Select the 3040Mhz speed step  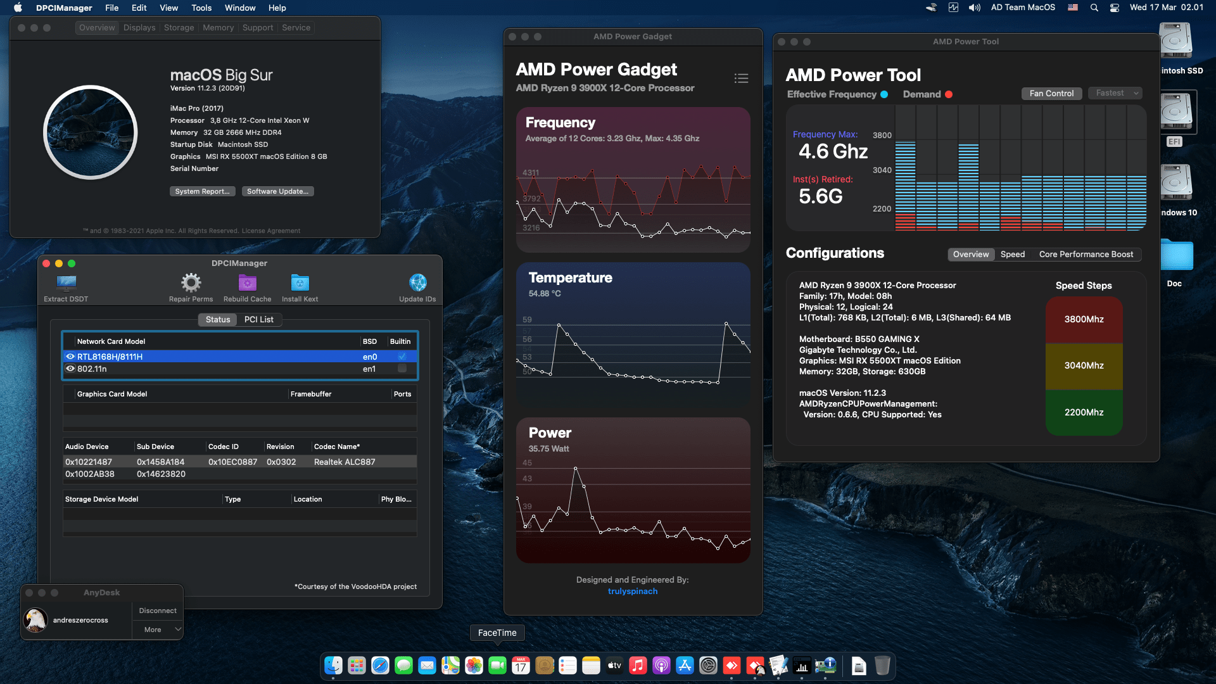tap(1084, 366)
